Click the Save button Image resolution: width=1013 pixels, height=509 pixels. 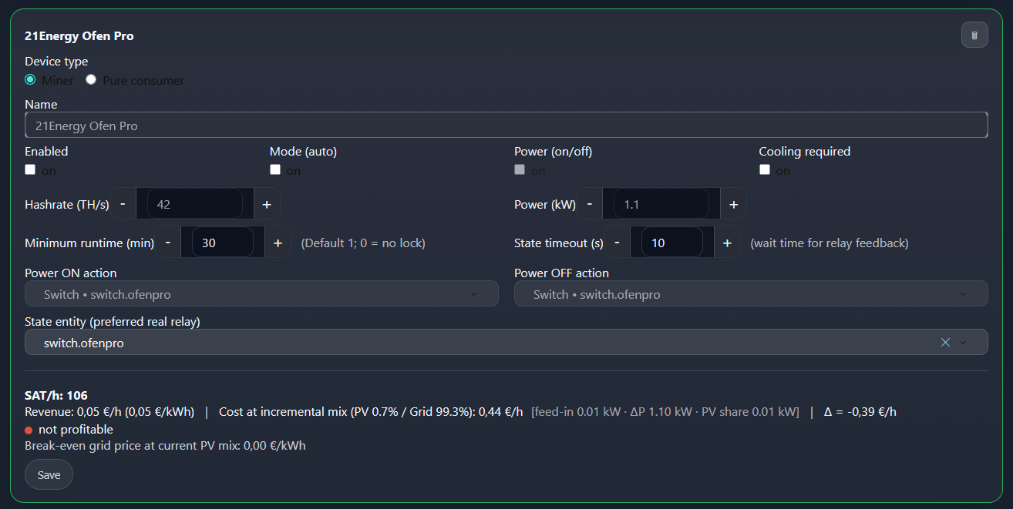[x=49, y=474]
